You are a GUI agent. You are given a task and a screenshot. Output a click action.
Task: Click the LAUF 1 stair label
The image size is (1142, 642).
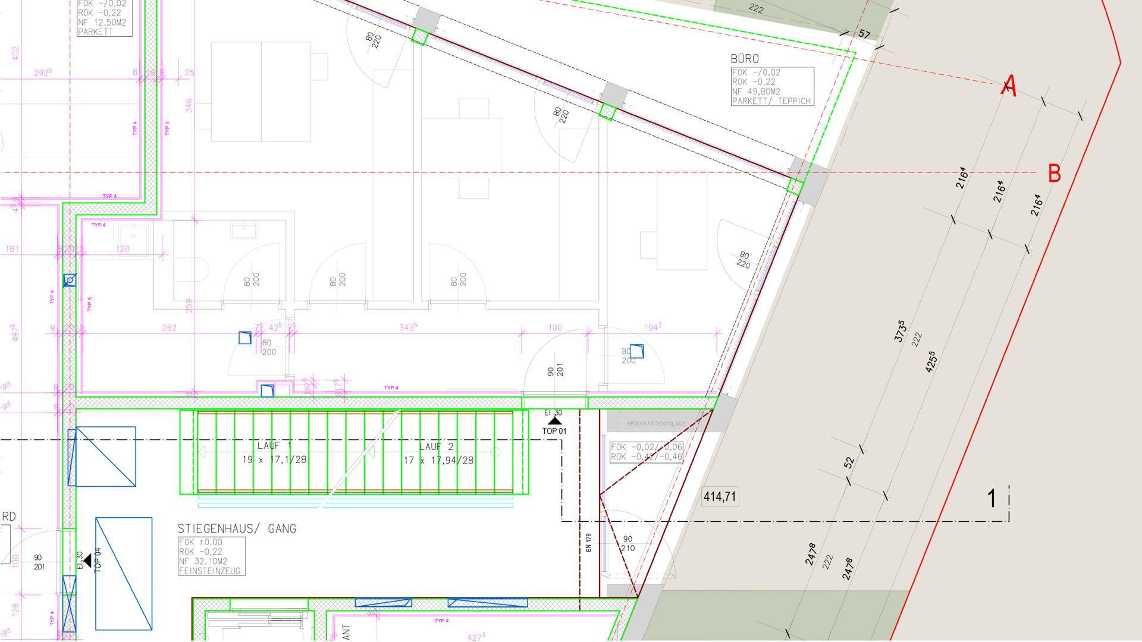pos(275,446)
